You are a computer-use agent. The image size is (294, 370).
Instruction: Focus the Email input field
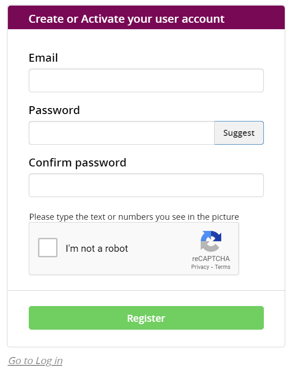146,81
